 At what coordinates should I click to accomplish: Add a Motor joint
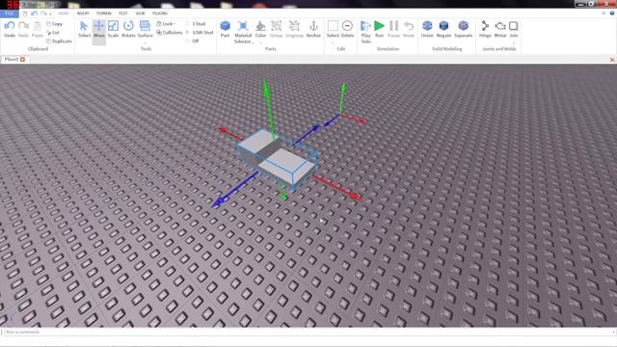coord(500,30)
